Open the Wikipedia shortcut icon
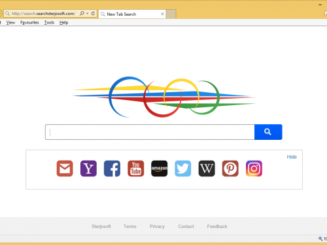Screen dimensions: 327x245 (207, 169)
